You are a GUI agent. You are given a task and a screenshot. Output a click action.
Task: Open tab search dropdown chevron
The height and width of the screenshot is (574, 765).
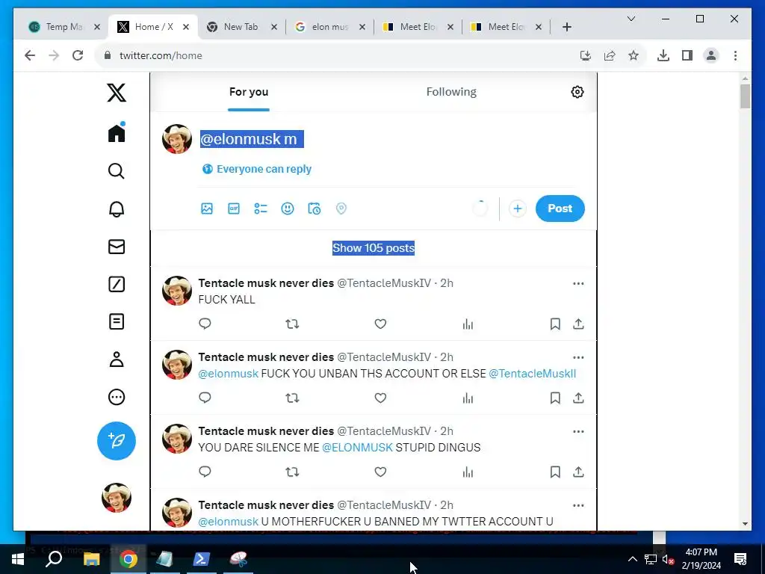pos(631,19)
